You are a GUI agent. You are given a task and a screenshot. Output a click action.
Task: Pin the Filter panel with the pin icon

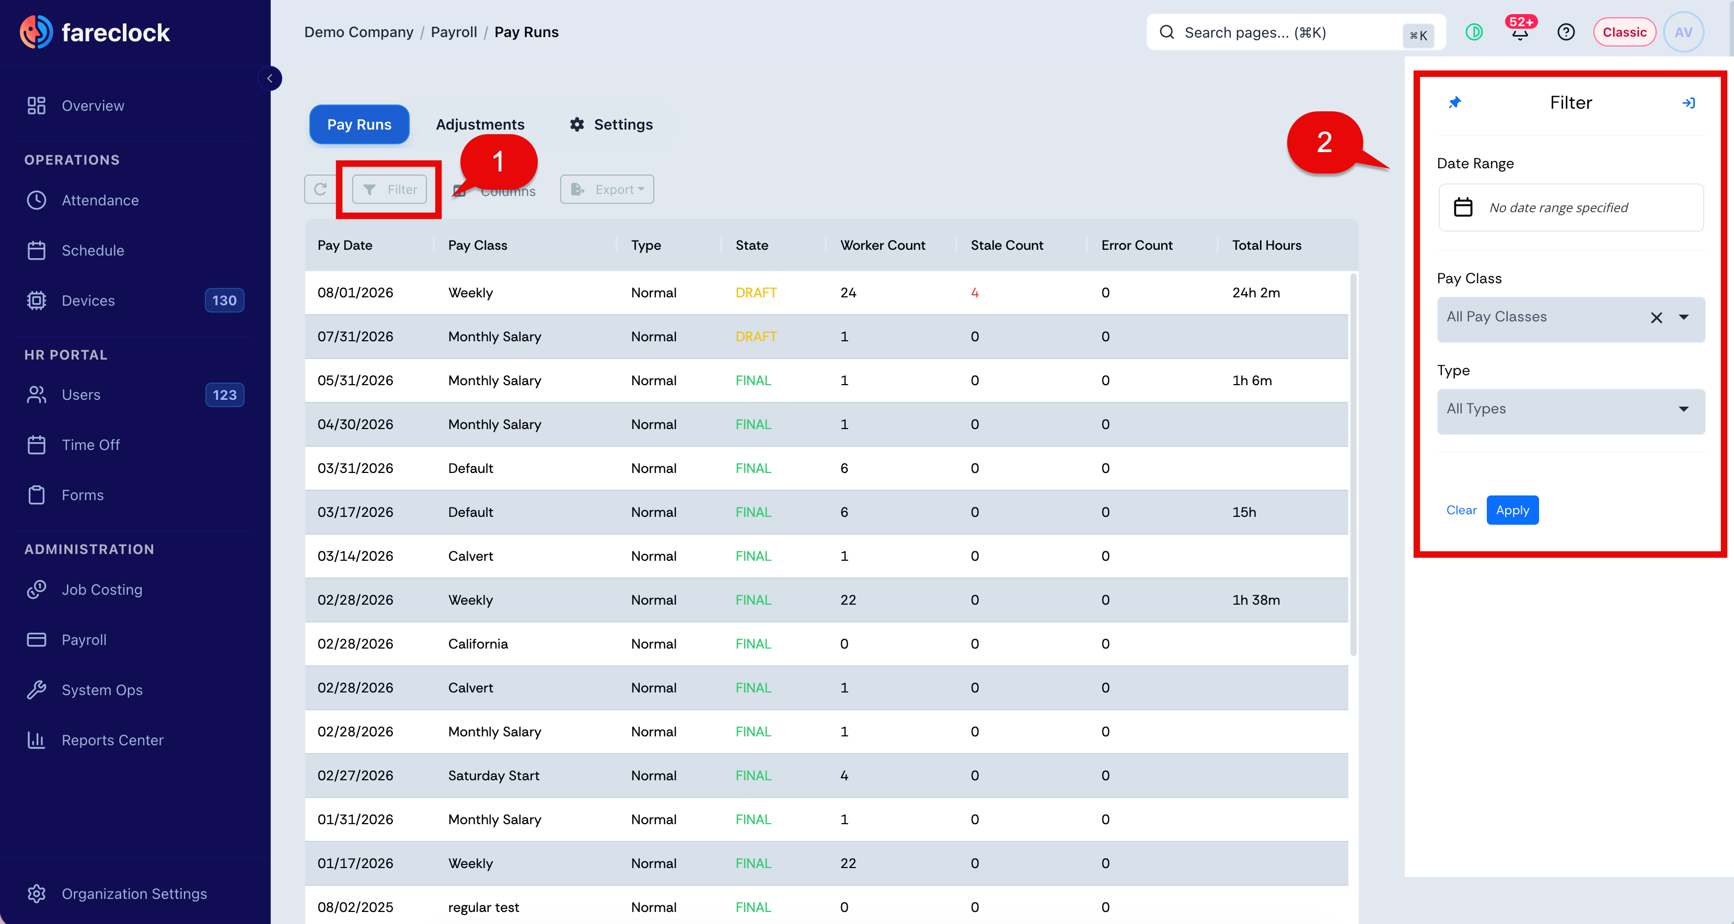click(1455, 102)
